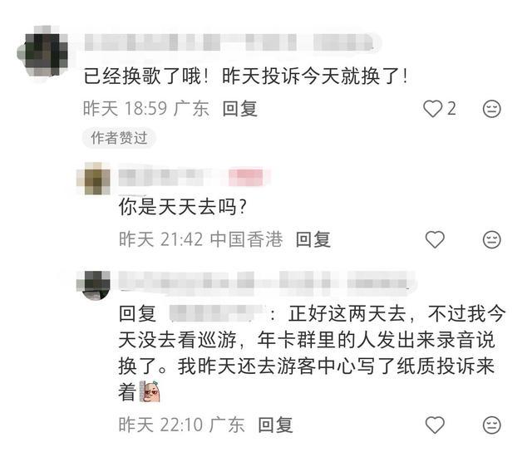Viewport: 532px width, 462px height.
Task: Tap the comment text '已经换歌了哦!'
Action: (146, 76)
